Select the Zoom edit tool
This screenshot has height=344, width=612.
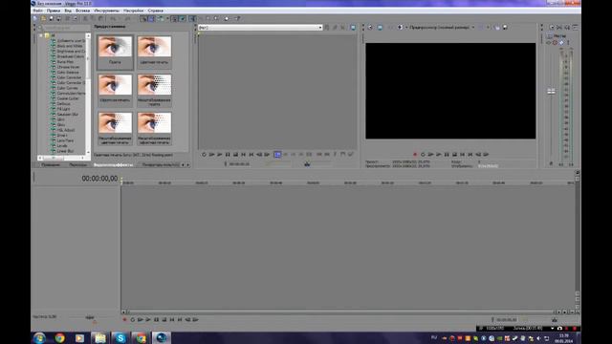click(x=215, y=18)
